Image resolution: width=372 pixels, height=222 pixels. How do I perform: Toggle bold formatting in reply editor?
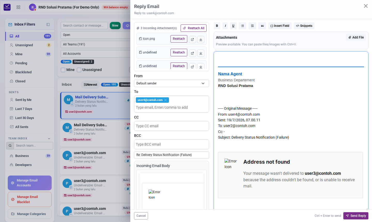point(217,26)
